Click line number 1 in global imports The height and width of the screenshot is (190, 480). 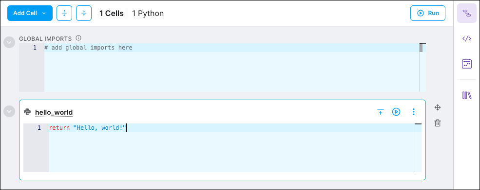[x=35, y=48]
